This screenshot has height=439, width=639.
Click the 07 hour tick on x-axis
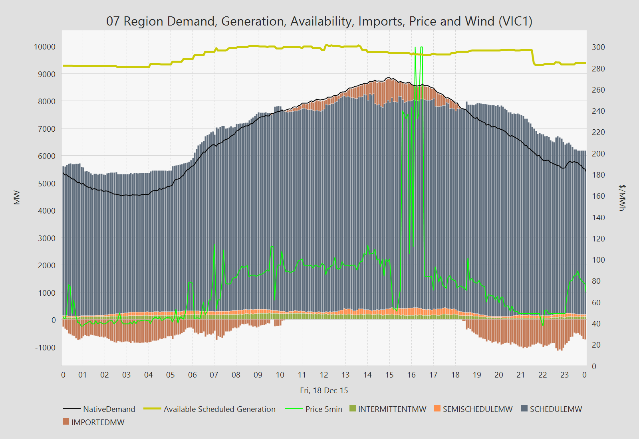[214, 375]
